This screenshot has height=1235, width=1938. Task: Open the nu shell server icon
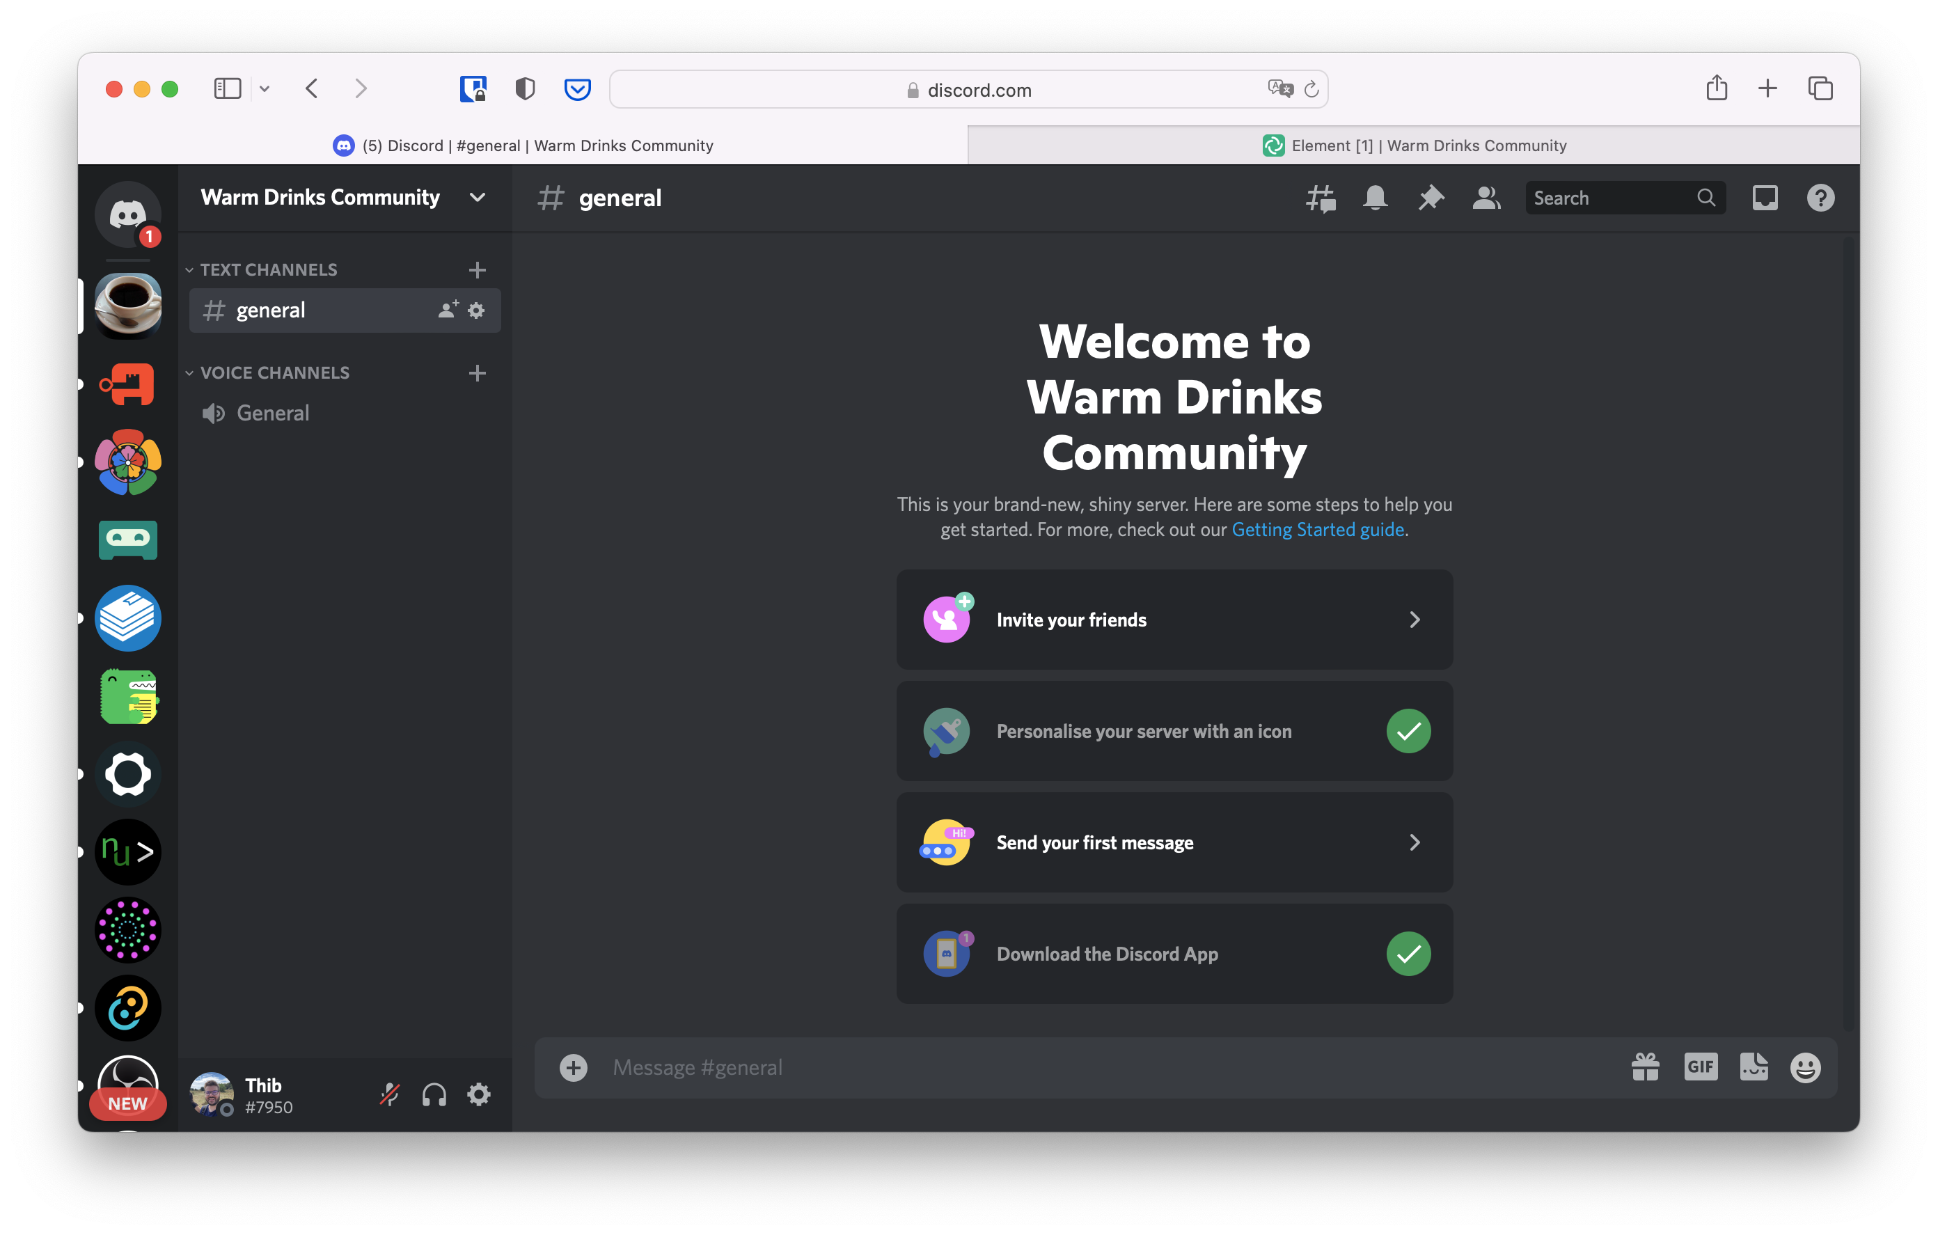(x=128, y=852)
